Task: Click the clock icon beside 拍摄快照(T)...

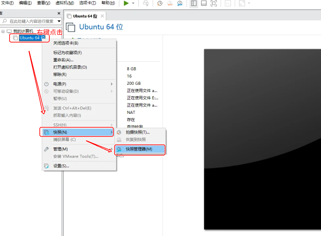Action: 119,133
